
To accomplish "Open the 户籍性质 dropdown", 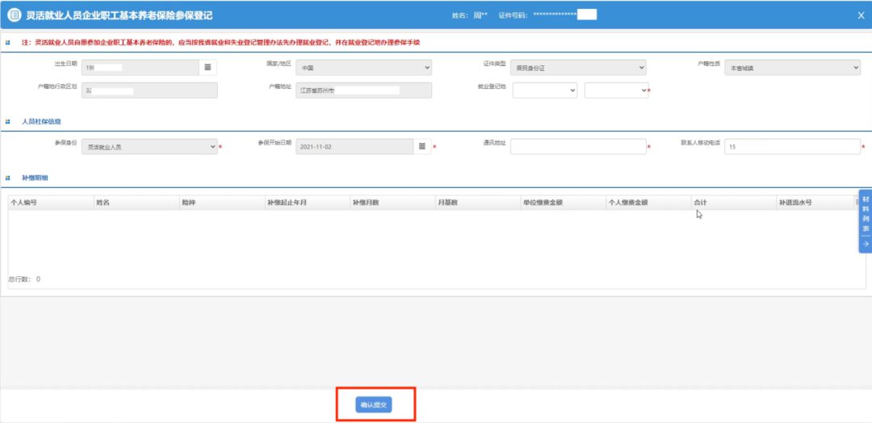I will point(792,68).
